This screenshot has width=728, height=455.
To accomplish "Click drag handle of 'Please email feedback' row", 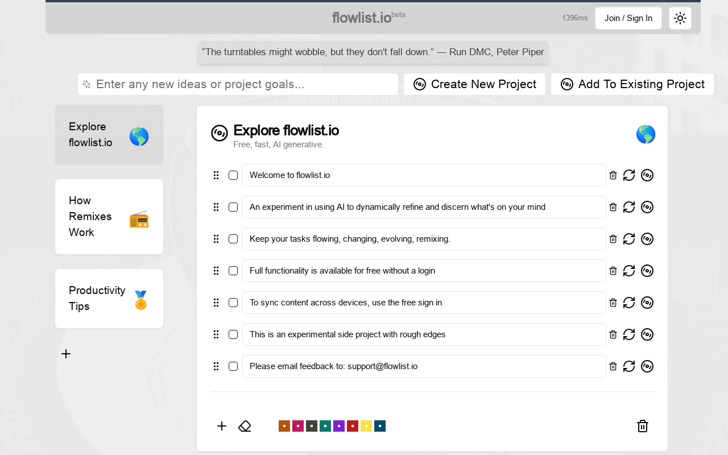I will tap(216, 366).
